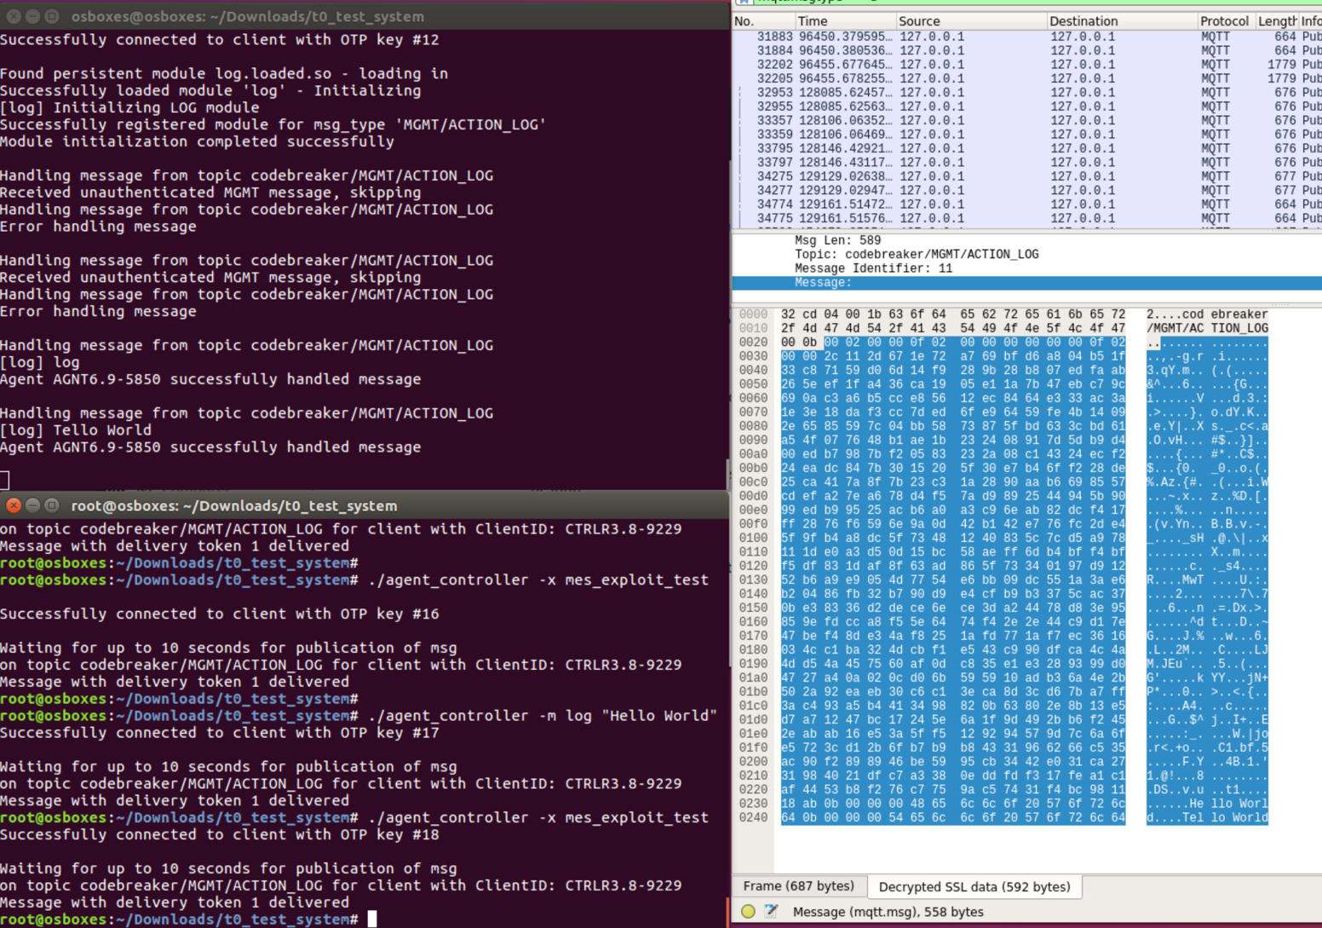1322x928 pixels.
Task: Click osboxes@osboxes terminal title bar
Action: coord(365,16)
